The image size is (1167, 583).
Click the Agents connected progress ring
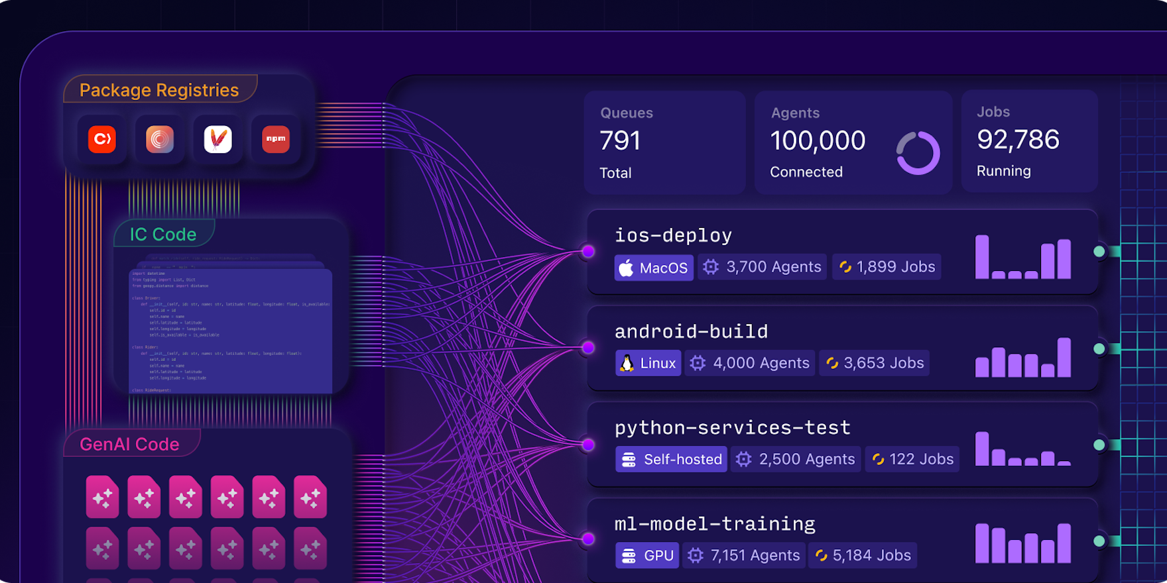918,153
